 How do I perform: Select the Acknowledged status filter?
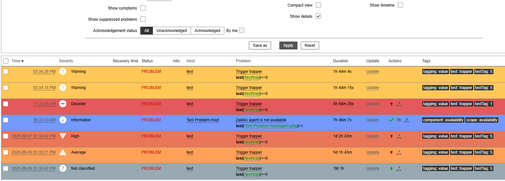(x=207, y=31)
